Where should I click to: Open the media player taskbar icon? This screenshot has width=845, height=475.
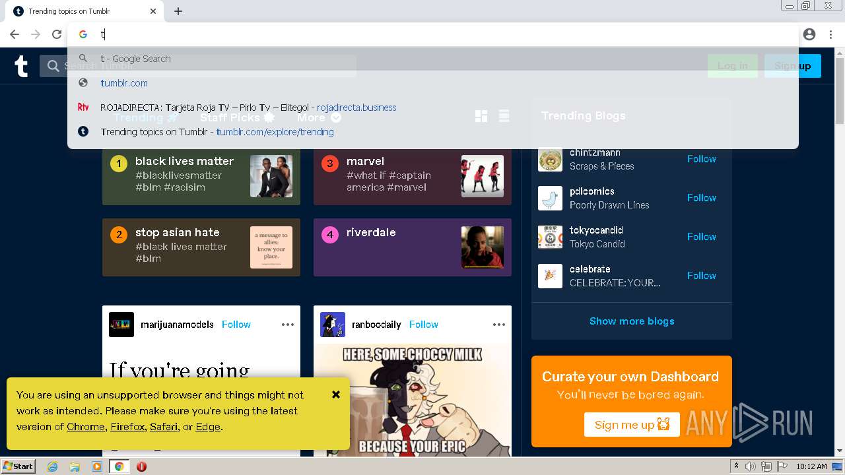coord(97,466)
